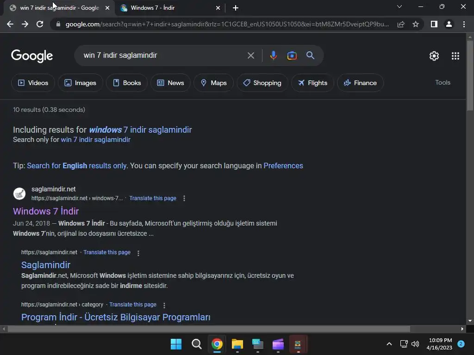Click into the Google search box
The width and height of the screenshot is (474, 355).
pos(163,55)
